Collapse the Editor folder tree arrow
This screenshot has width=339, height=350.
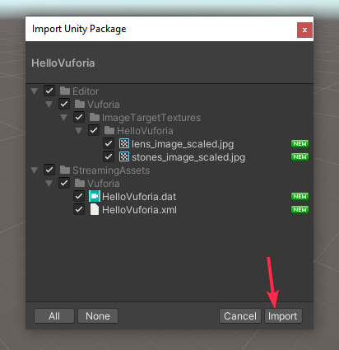35,91
